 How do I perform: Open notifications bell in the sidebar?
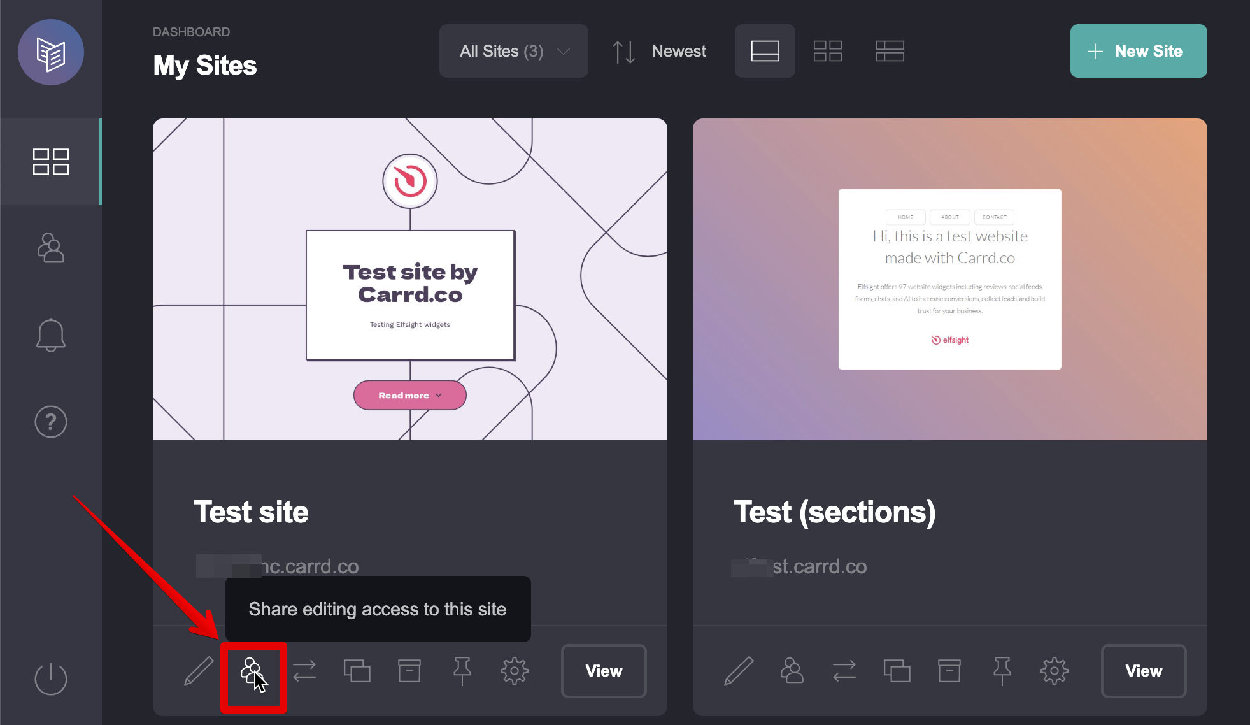click(51, 335)
